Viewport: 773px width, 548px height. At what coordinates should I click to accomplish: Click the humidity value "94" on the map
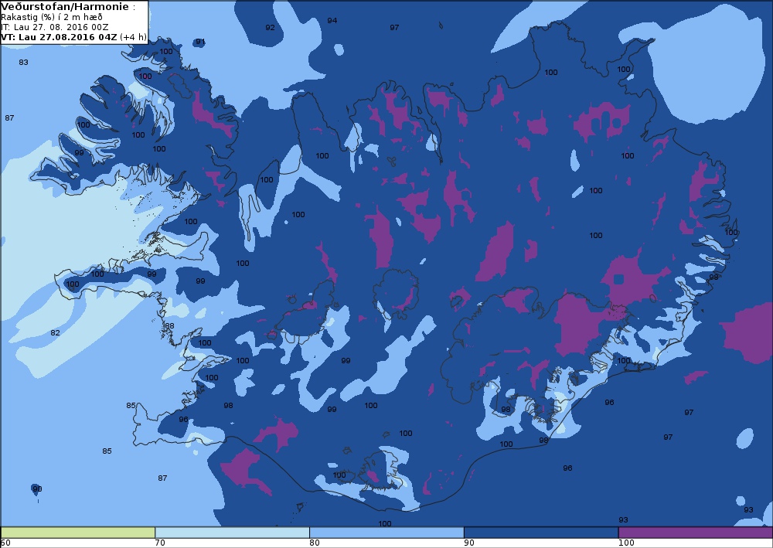tap(332, 20)
